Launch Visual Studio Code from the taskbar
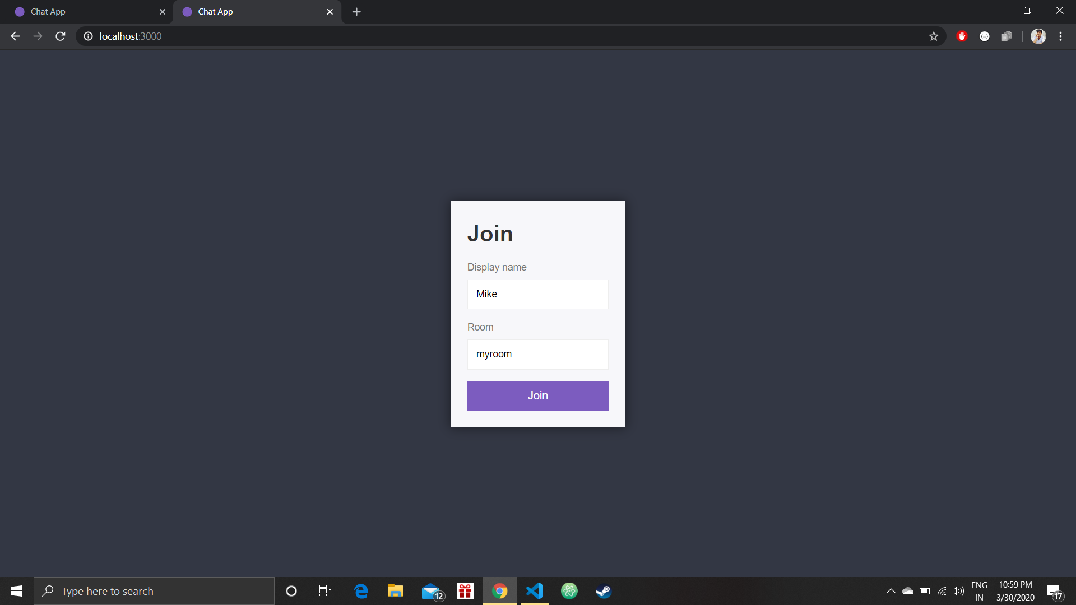This screenshot has width=1076, height=605. coord(535,591)
